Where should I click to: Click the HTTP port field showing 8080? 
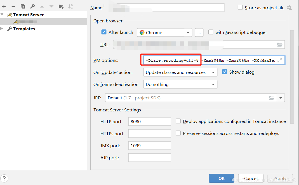pyautogui.click(x=149, y=121)
